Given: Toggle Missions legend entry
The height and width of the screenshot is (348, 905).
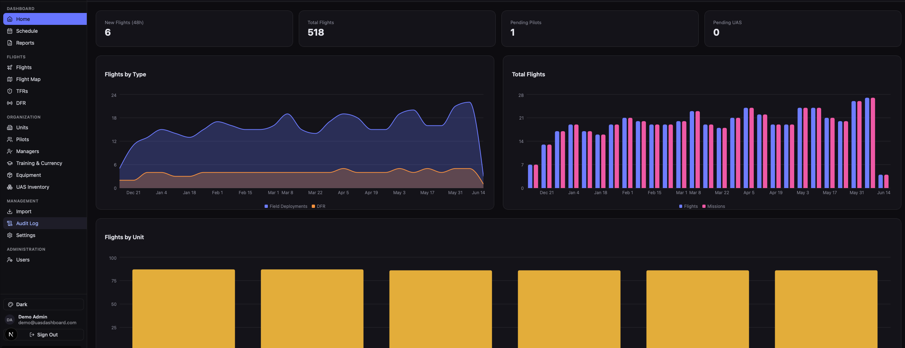Looking at the screenshot, I should 713,206.
